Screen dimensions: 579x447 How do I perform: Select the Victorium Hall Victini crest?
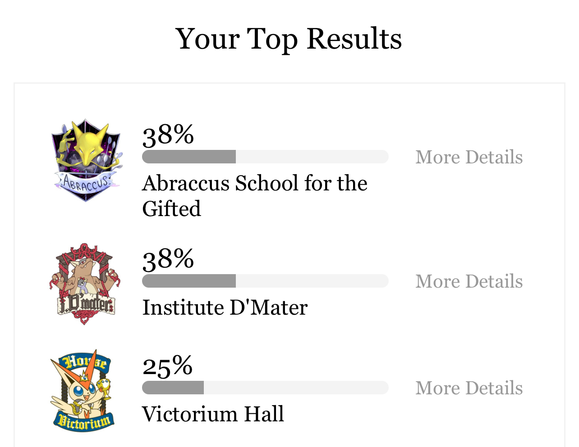[82, 390]
